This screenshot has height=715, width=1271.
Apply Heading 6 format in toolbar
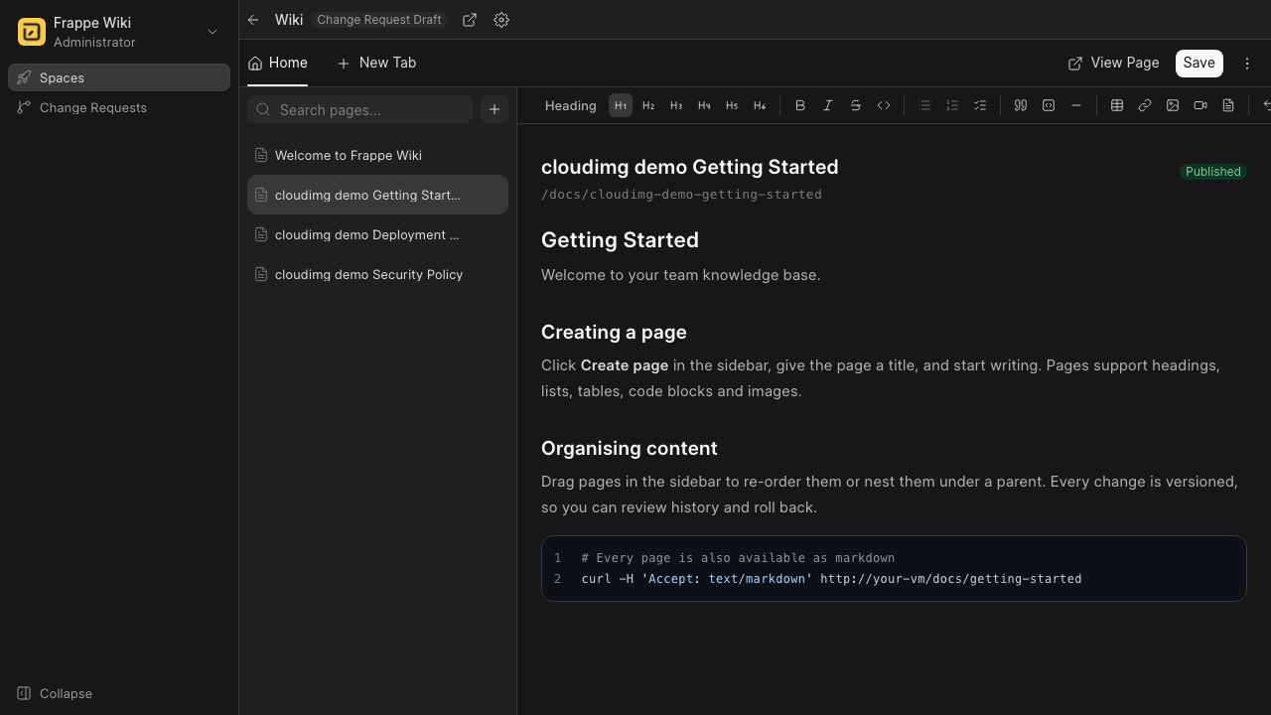click(x=760, y=105)
